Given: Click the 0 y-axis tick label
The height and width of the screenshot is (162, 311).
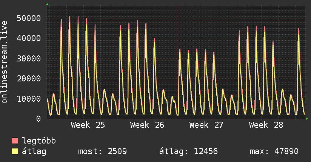Looking at the screenshot, I should (x=38, y=119).
